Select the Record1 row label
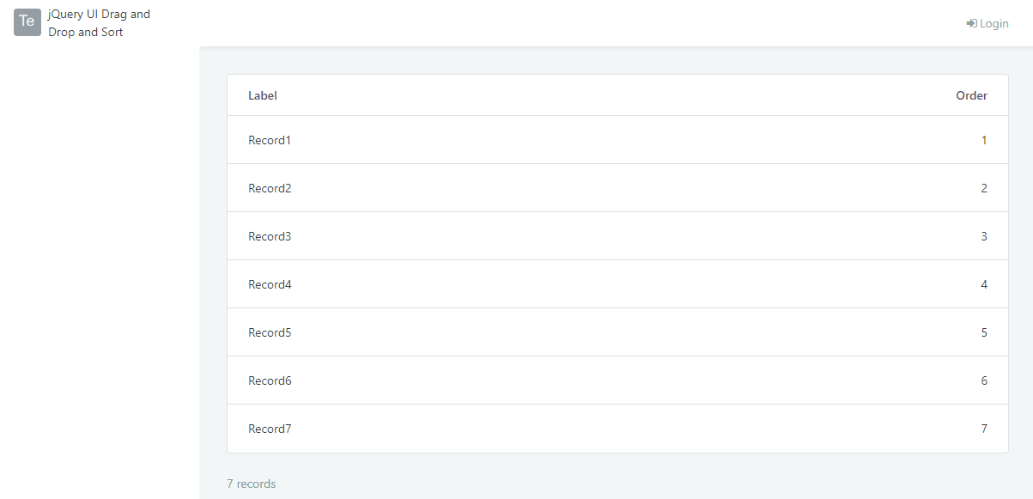The height and width of the screenshot is (499, 1033). pos(270,140)
